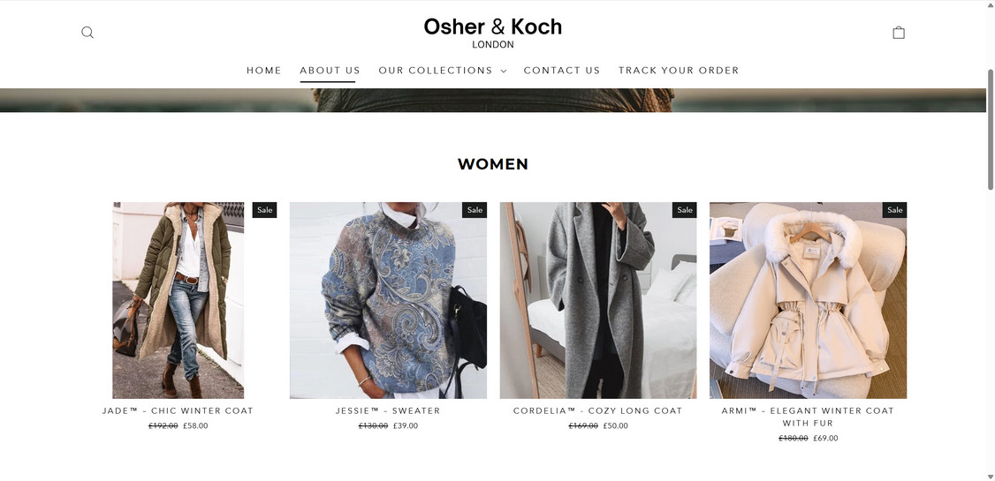Click the page vertical scrollbar thumb
This screenshot has width=995, height=481.
[991, 129]
